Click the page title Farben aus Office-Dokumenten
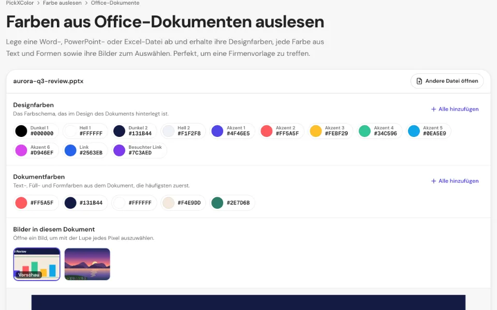Viewport: 497px width, 310px height. 165,22
